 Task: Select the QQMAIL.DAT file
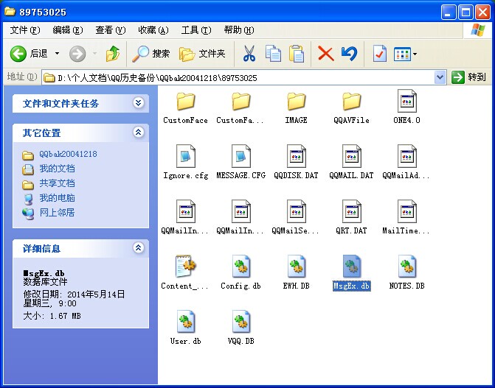(x=351, y=162)
